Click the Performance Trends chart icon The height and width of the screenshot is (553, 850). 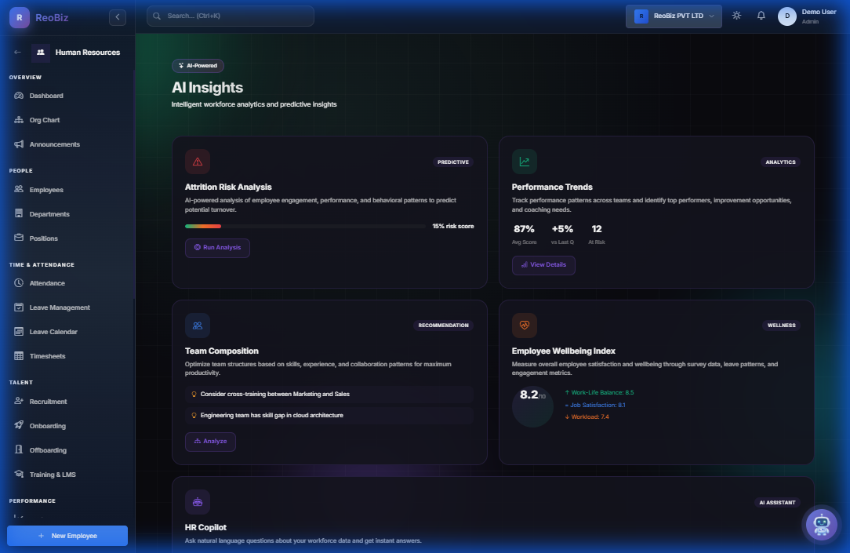tap(524, 162)
